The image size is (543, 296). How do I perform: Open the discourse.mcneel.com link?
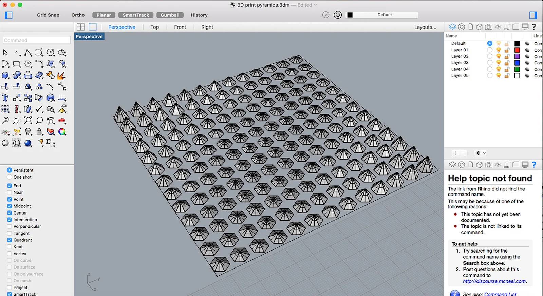[494, 281]
